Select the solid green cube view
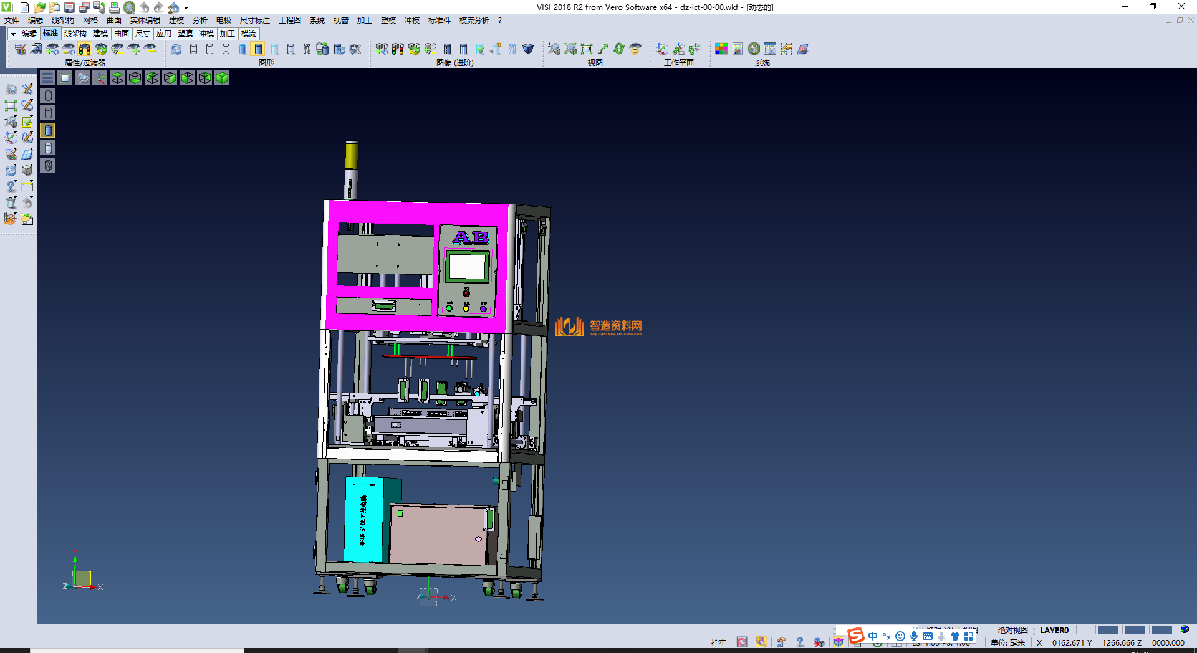This screenshot has height=653, width=1197. [222, 78]
